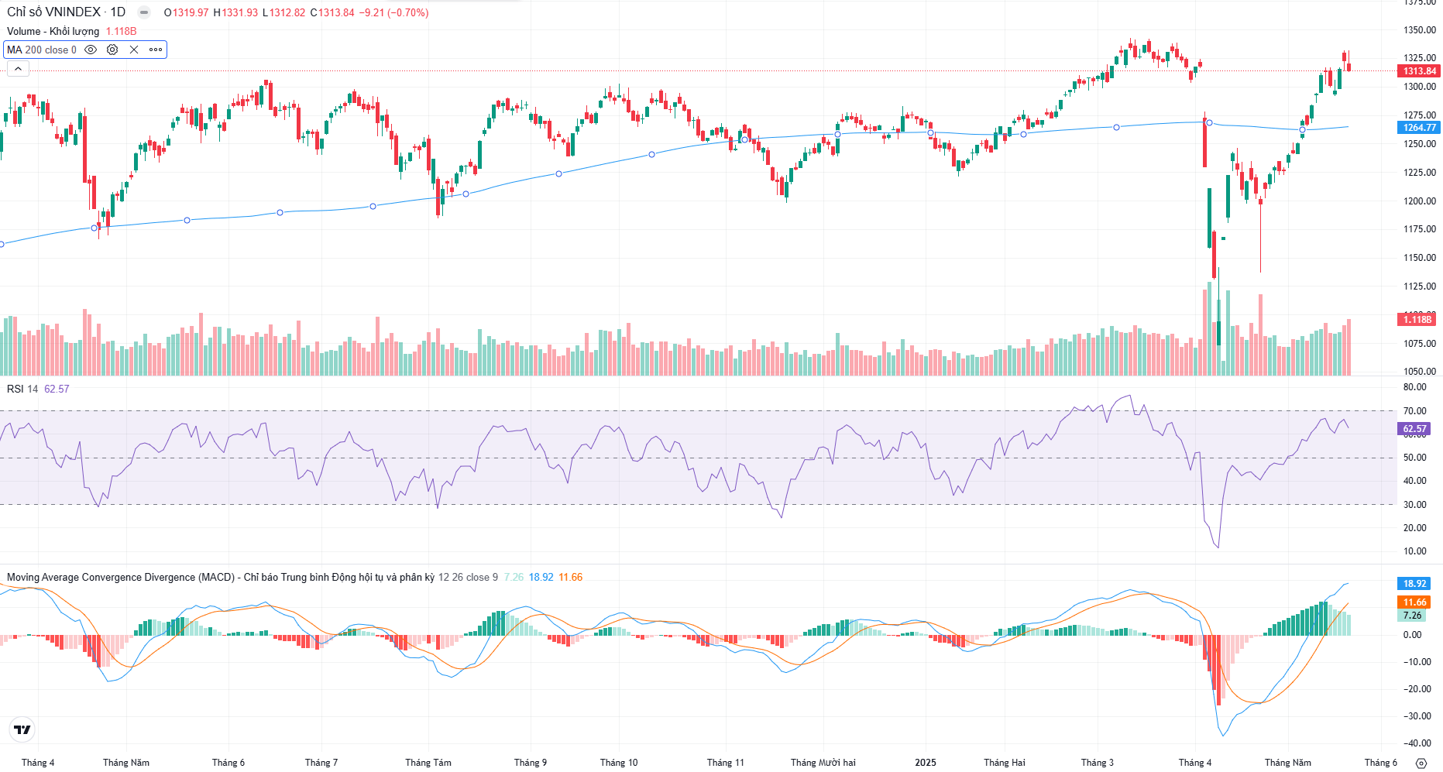Collapse the indicator legend with chevron
This screenshot has height=772, width=1443.
(x=18, y=69)
